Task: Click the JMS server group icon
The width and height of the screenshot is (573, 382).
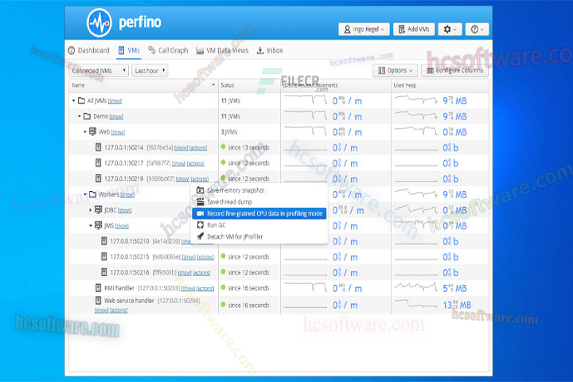Action: click(99, 225)
